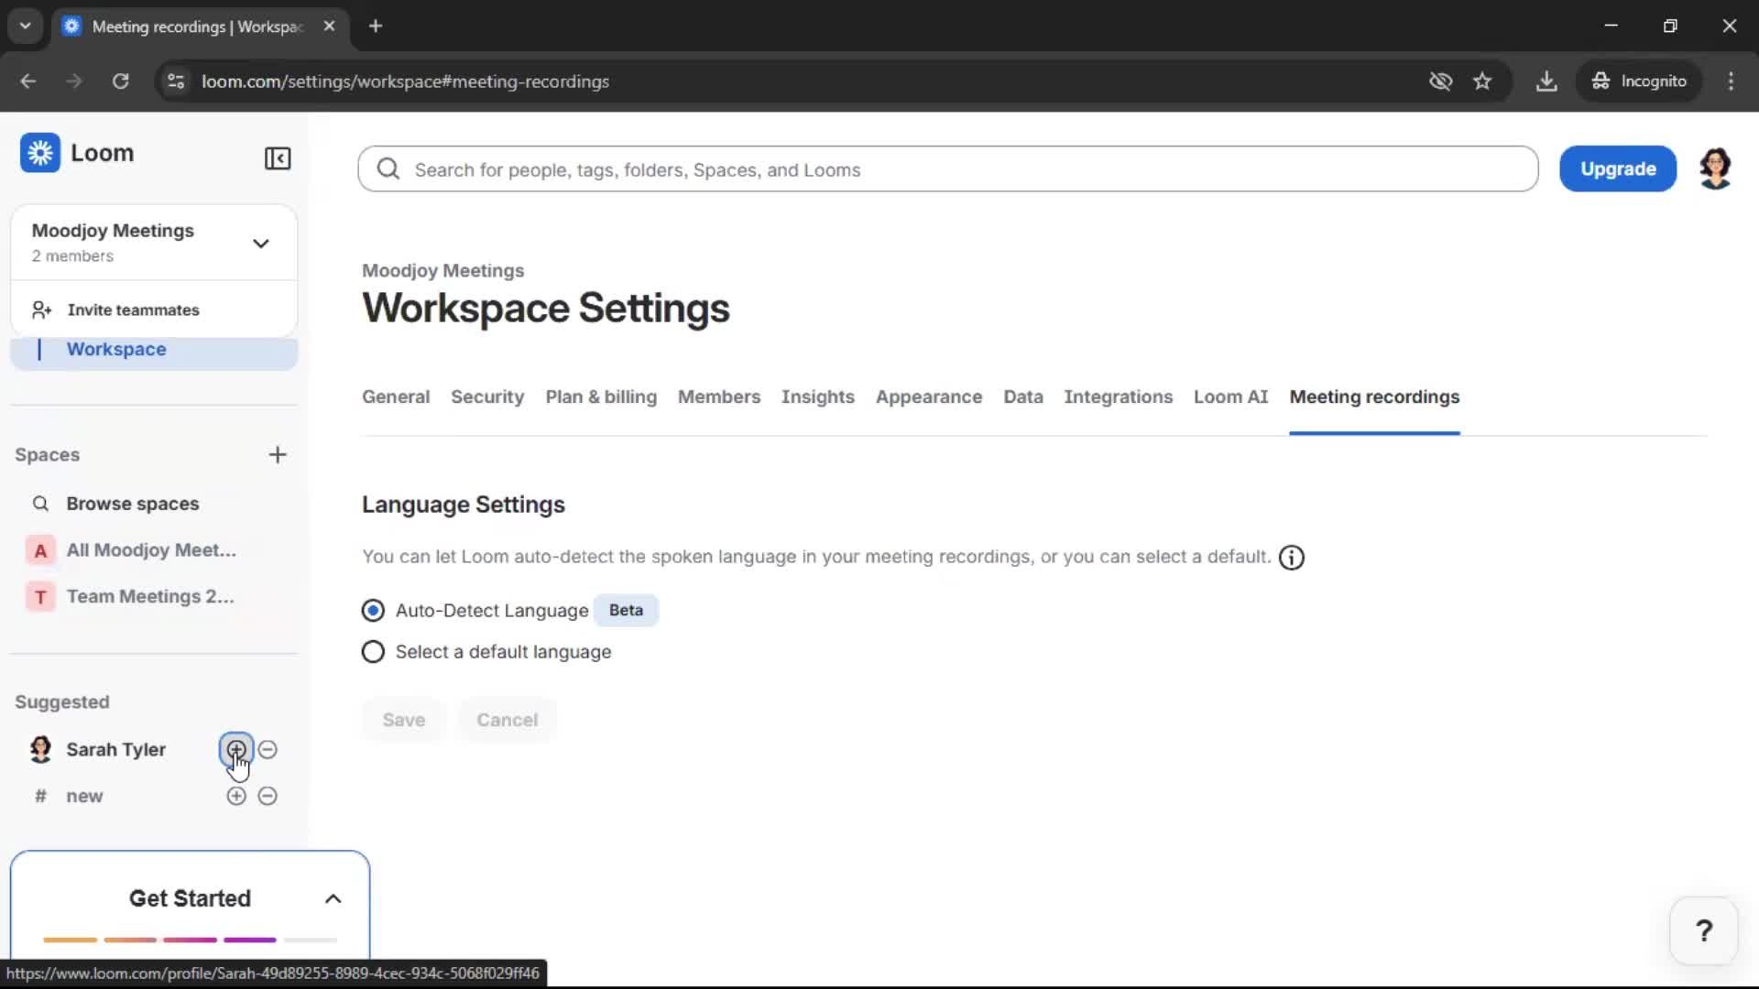
Task: Collapse the sidebar with the arrow icon
Action: tap(278, 158)
